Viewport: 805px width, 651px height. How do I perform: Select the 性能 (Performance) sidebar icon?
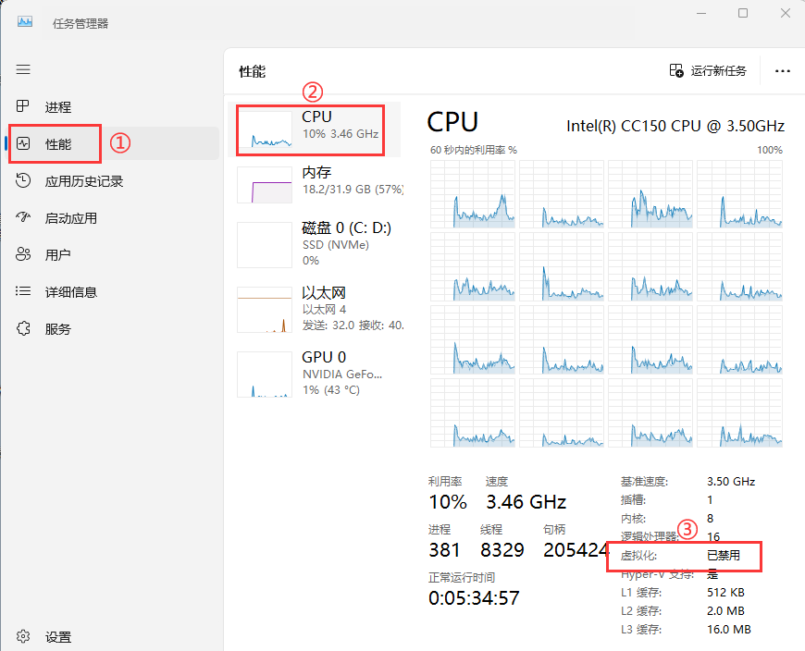(x=24, y=144)
